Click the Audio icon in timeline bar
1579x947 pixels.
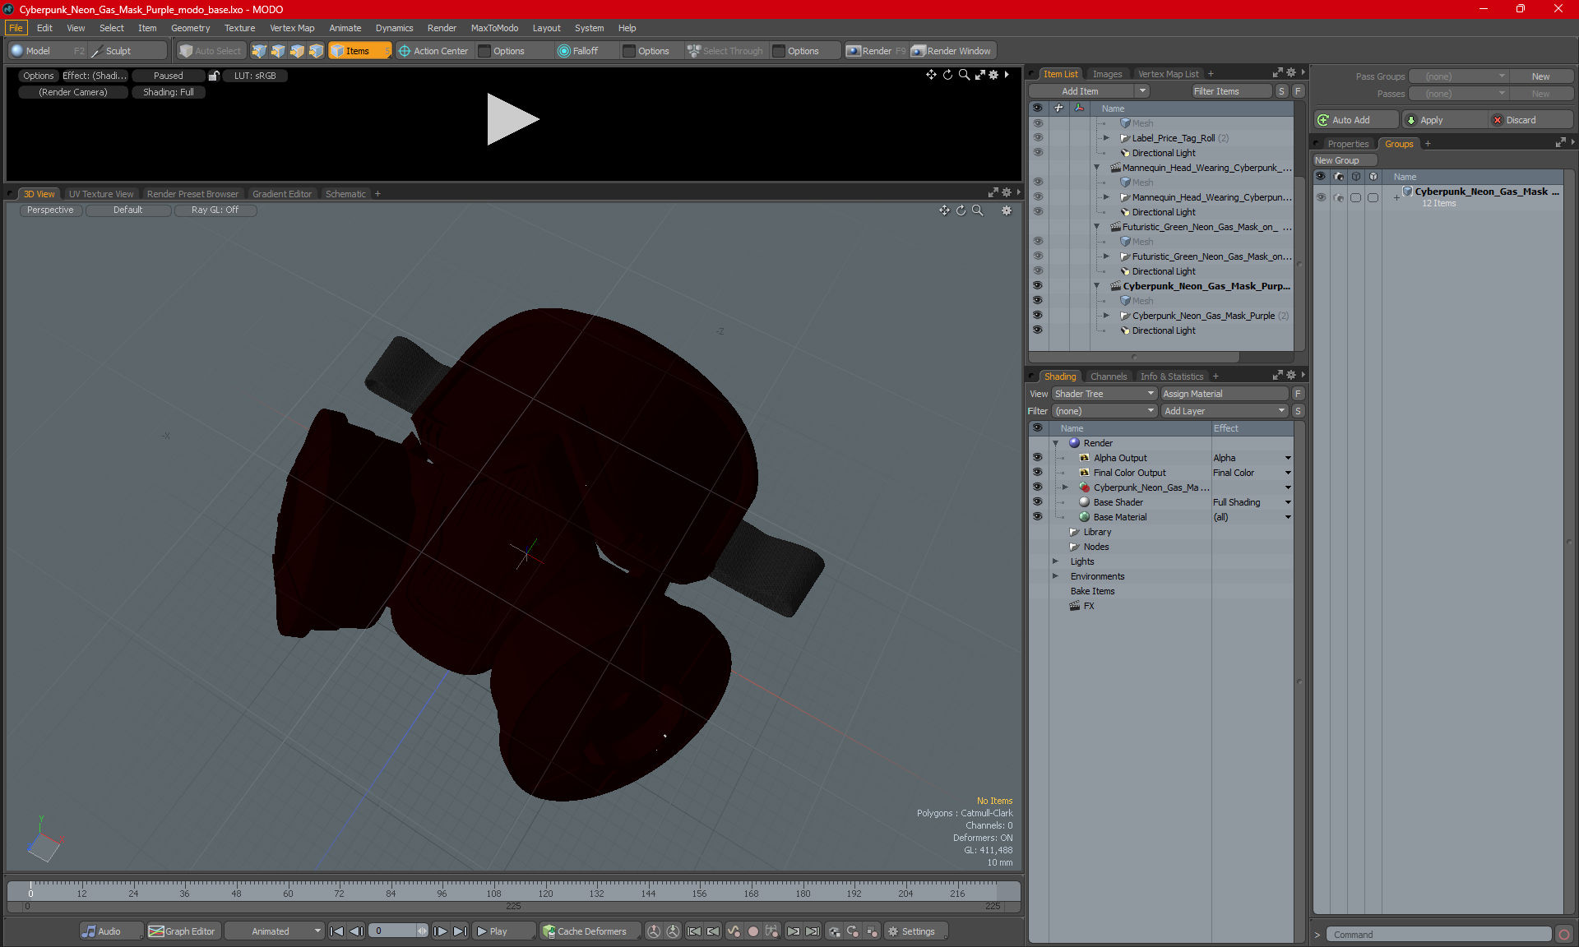pyautogui.click(x=89, y=931)
